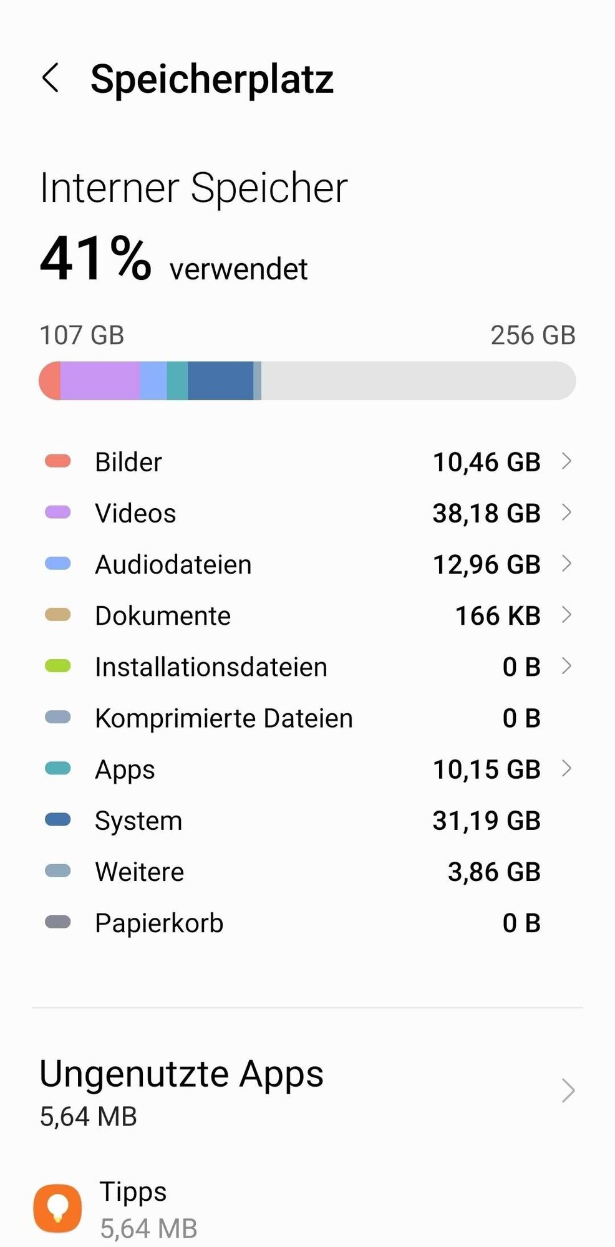Image resolution: width=615 pixels, height=1247 pixels.
Task: Open the Ungenutzte Apps section heading
Action: pos(182,1074)
